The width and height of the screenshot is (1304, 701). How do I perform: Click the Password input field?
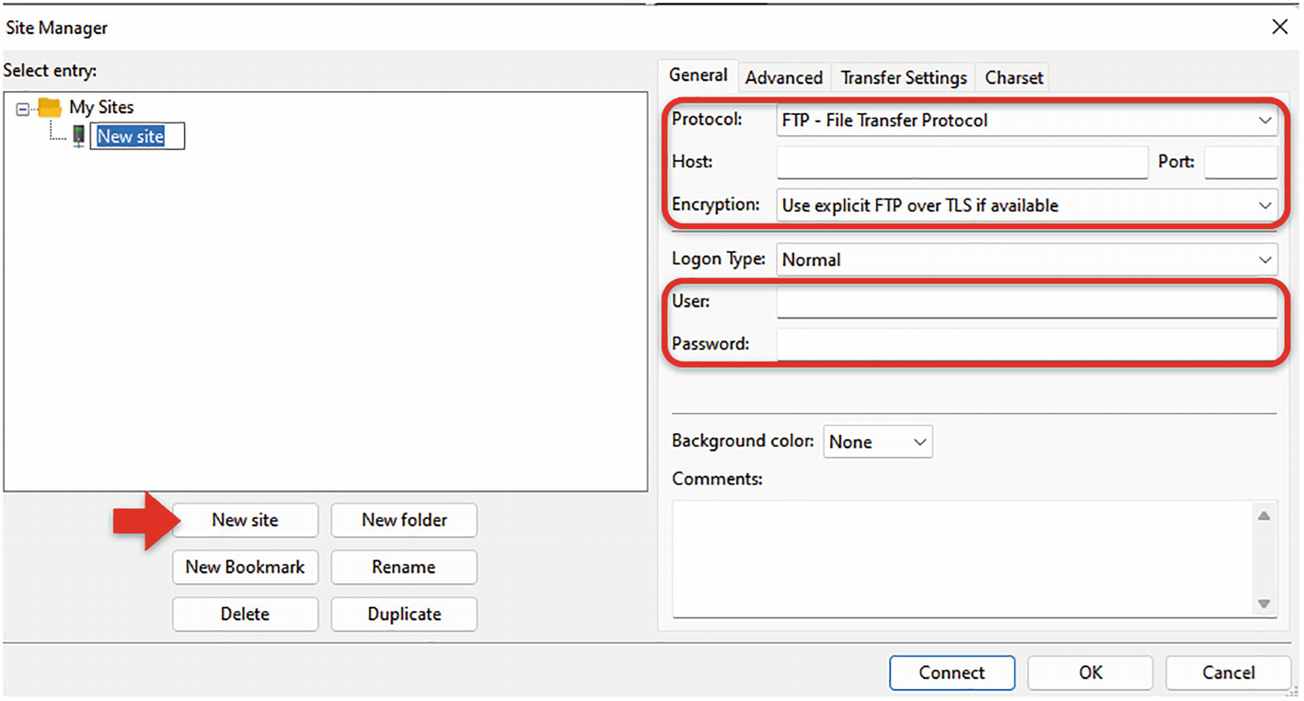1025,344
